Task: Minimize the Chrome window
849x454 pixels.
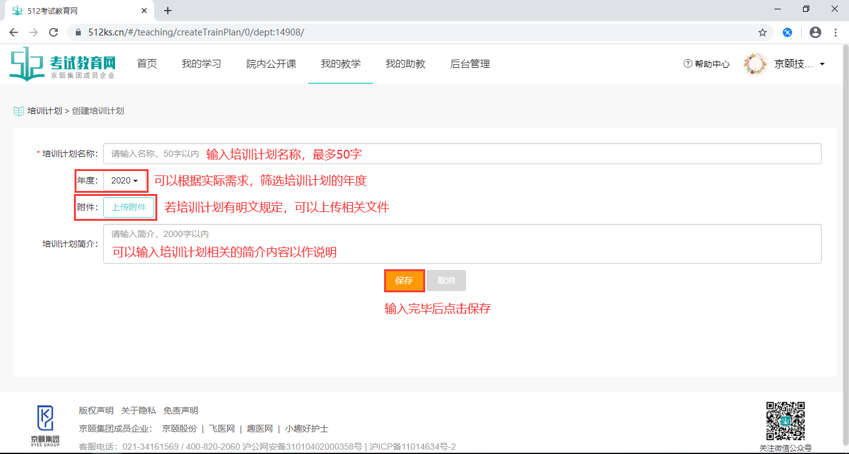Action: [x=778, y=9]
